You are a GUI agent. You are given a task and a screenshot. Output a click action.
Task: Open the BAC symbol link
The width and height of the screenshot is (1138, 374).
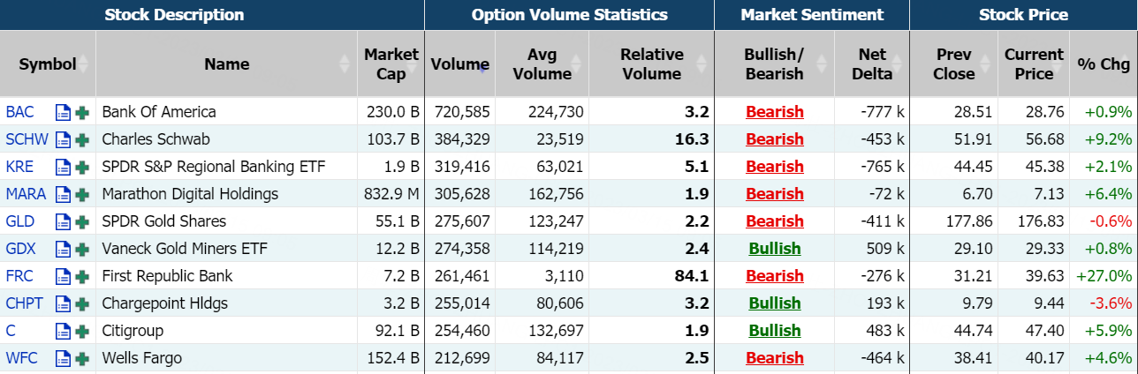19,112
